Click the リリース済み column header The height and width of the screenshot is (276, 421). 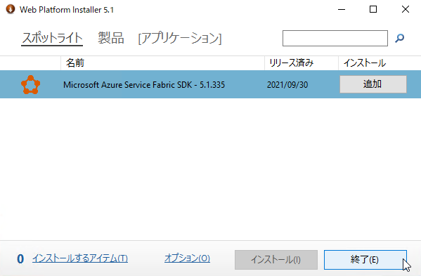[x=302, y=63]
